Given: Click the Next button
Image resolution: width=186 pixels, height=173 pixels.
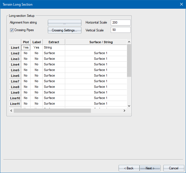Looking at the screenshot, I should point(150,168).
